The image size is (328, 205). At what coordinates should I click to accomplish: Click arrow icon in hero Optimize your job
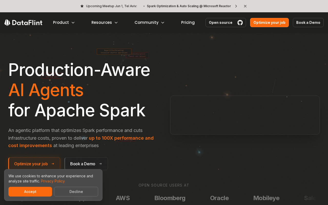pyautogui.click(x=53, y=164)
